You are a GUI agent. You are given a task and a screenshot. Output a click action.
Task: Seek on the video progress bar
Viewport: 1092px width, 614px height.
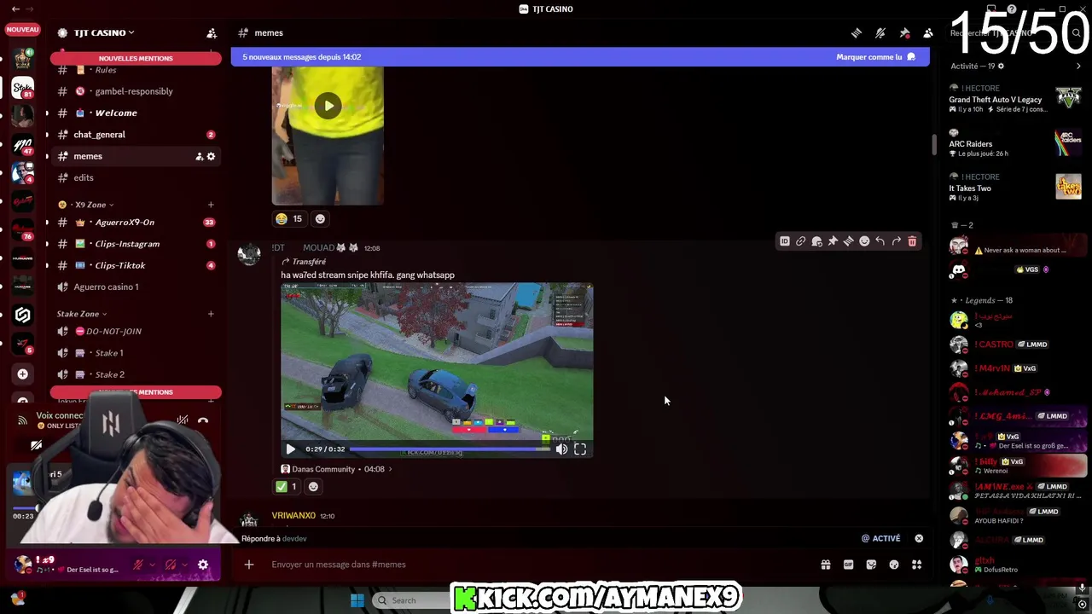450,449
